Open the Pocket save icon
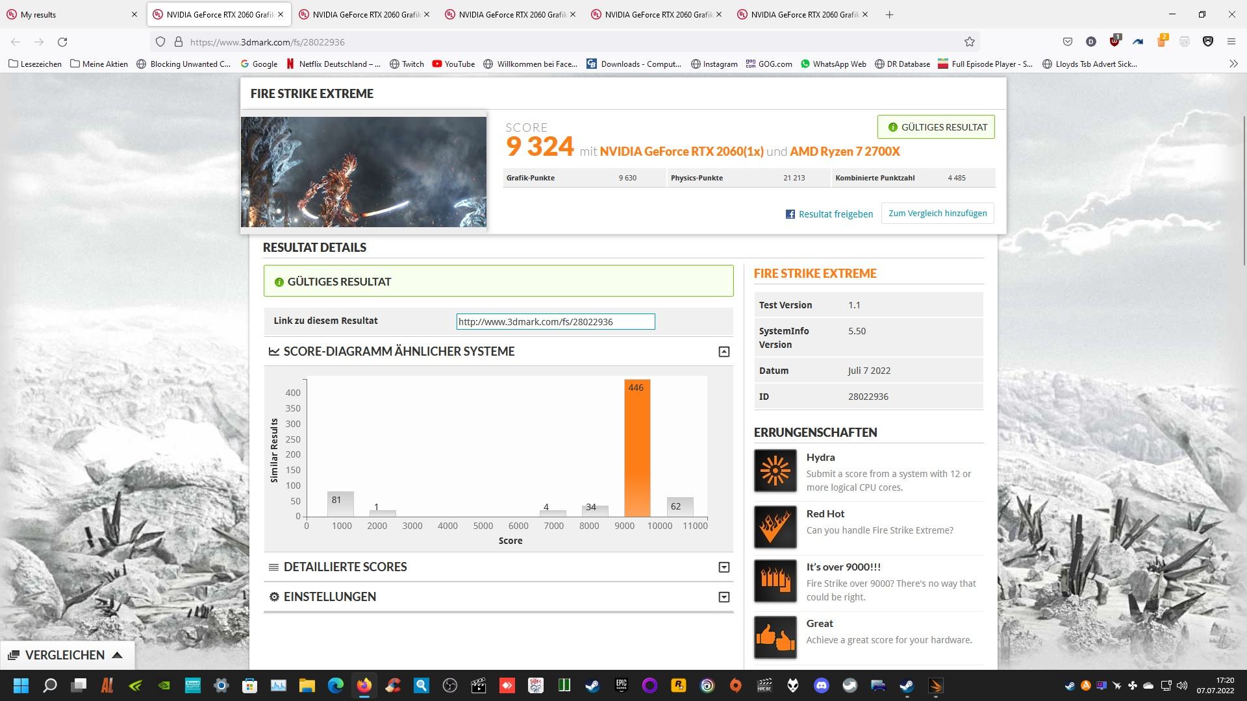Viewport: 1247px width, 701px height. pyautogui.click(x=1068, y=42)
